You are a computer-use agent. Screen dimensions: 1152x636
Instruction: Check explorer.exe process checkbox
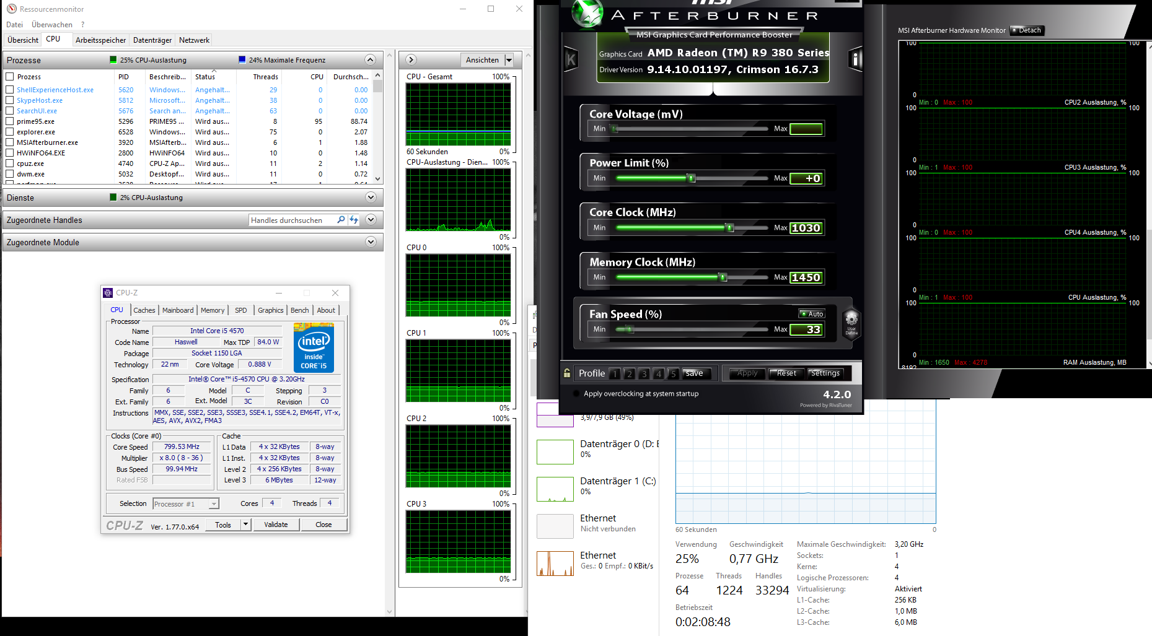click(x=9, y=132)
